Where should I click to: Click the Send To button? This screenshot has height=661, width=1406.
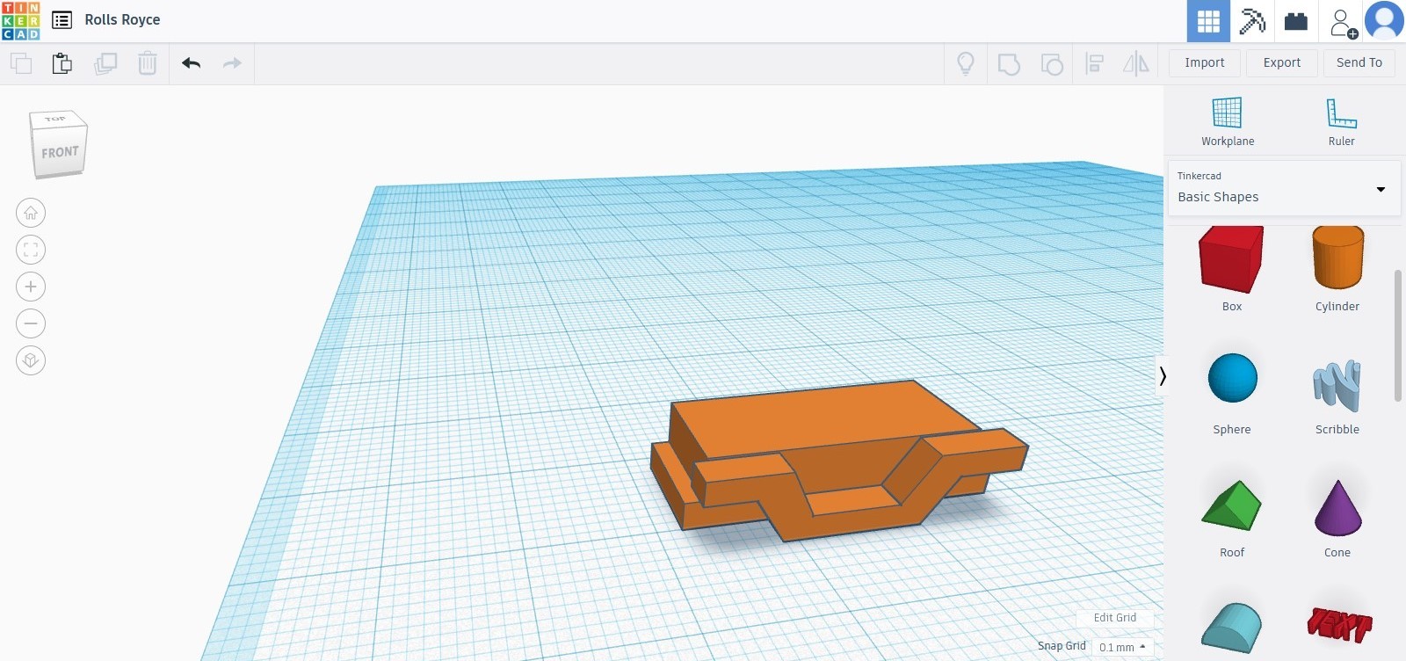(1359, 62)
